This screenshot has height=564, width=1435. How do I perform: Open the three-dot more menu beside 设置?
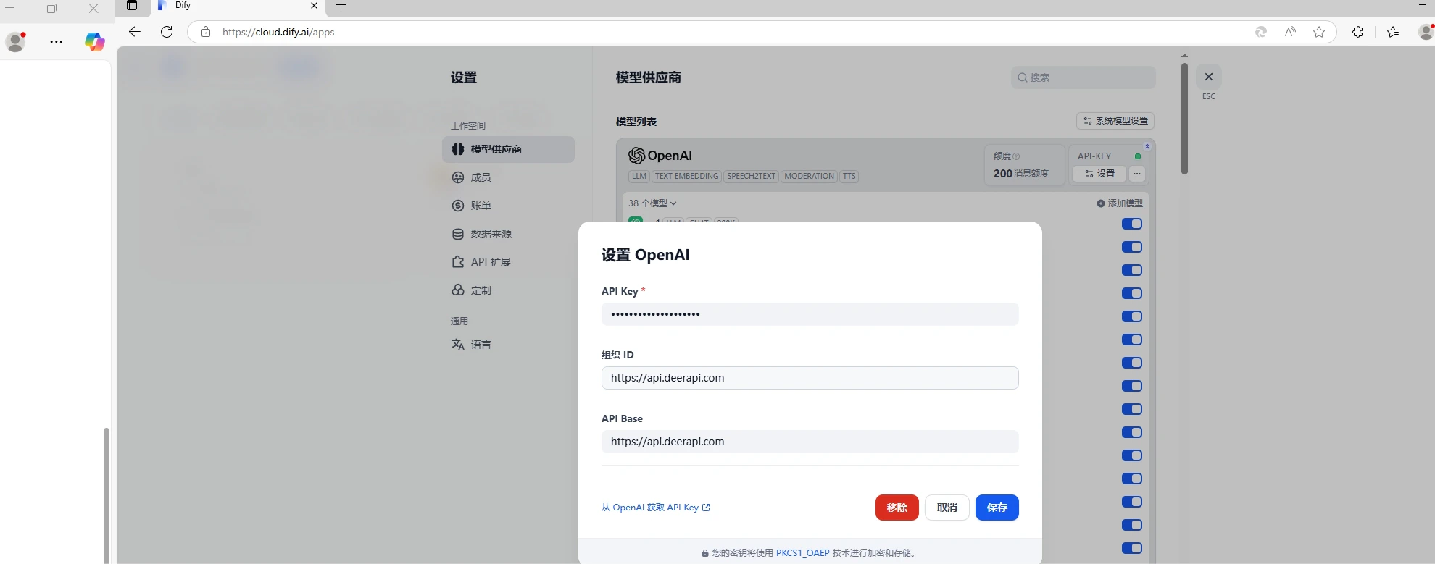click(1137, 174)
